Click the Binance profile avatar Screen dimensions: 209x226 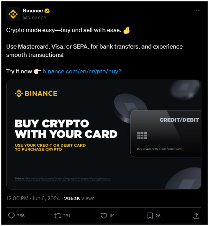[x=13, y=14]
